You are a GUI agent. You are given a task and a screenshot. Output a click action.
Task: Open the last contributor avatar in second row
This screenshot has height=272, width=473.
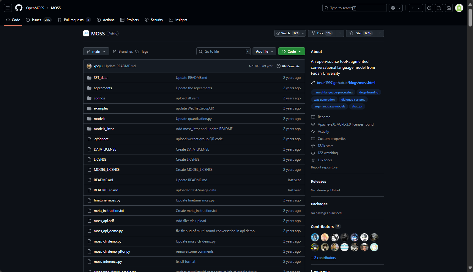coord(374,247)
